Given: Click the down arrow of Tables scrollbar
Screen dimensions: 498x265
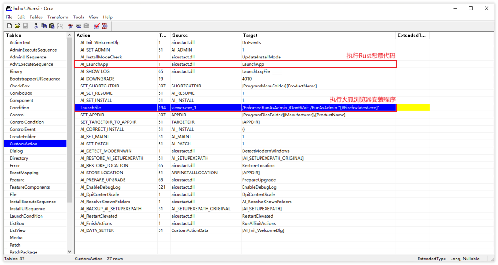Looking at the screenshot, I should point(70,252).
